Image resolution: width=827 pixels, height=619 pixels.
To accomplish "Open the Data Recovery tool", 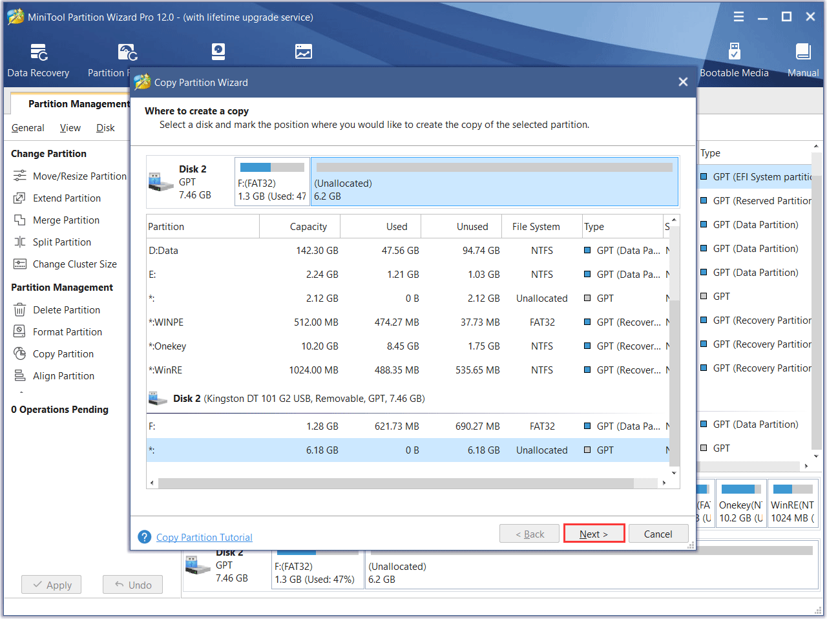I will 38,60.
